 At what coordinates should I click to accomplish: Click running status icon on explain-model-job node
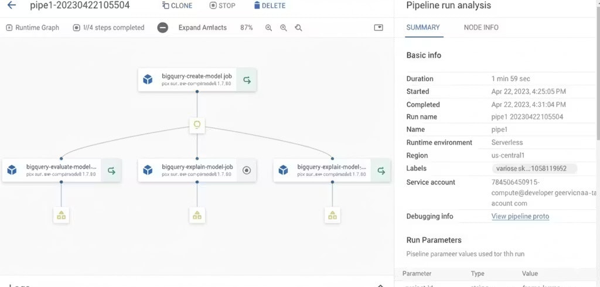click(x=247, y=170)
